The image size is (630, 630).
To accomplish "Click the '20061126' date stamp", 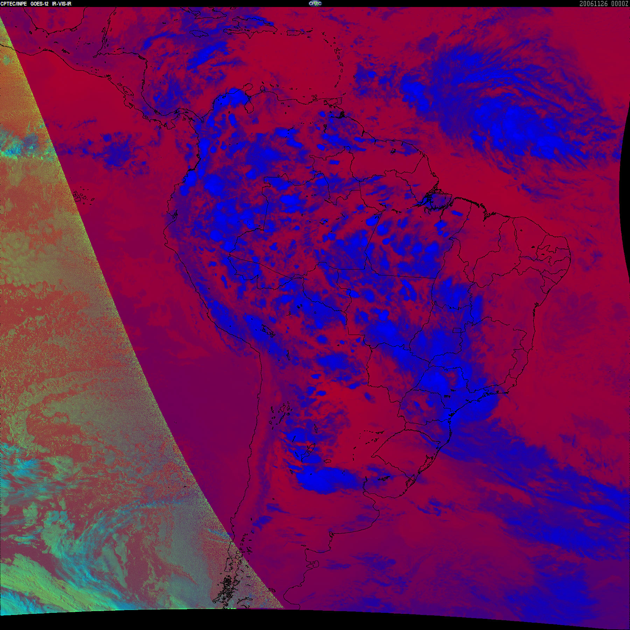I will (x=594, y=4).
